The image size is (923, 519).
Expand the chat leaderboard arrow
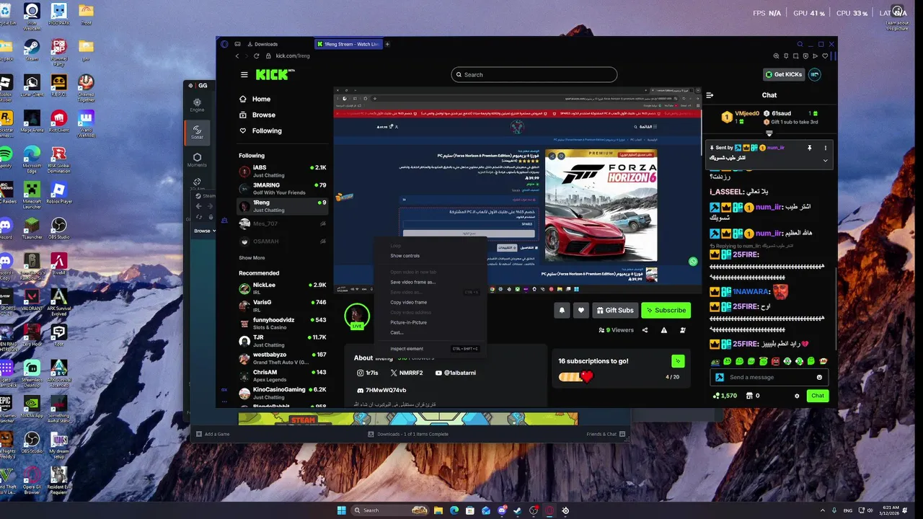769,134
